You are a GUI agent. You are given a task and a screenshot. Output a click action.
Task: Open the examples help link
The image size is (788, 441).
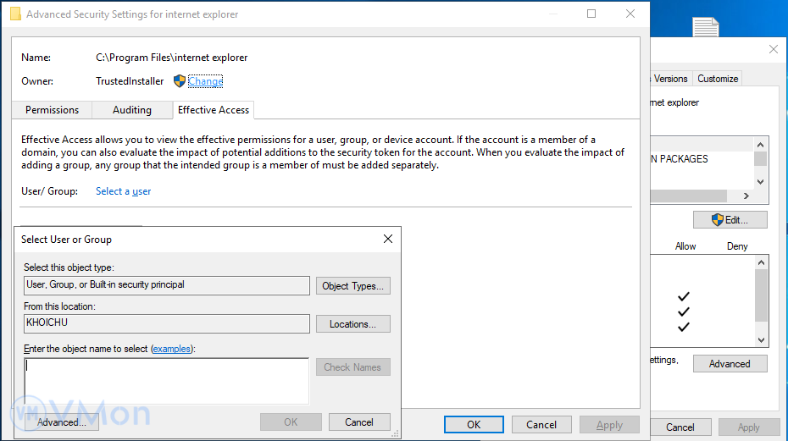click(171, 349)
